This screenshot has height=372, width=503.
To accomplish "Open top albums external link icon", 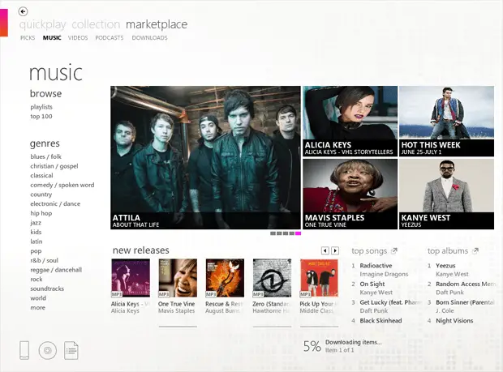I will pos(475,251).
